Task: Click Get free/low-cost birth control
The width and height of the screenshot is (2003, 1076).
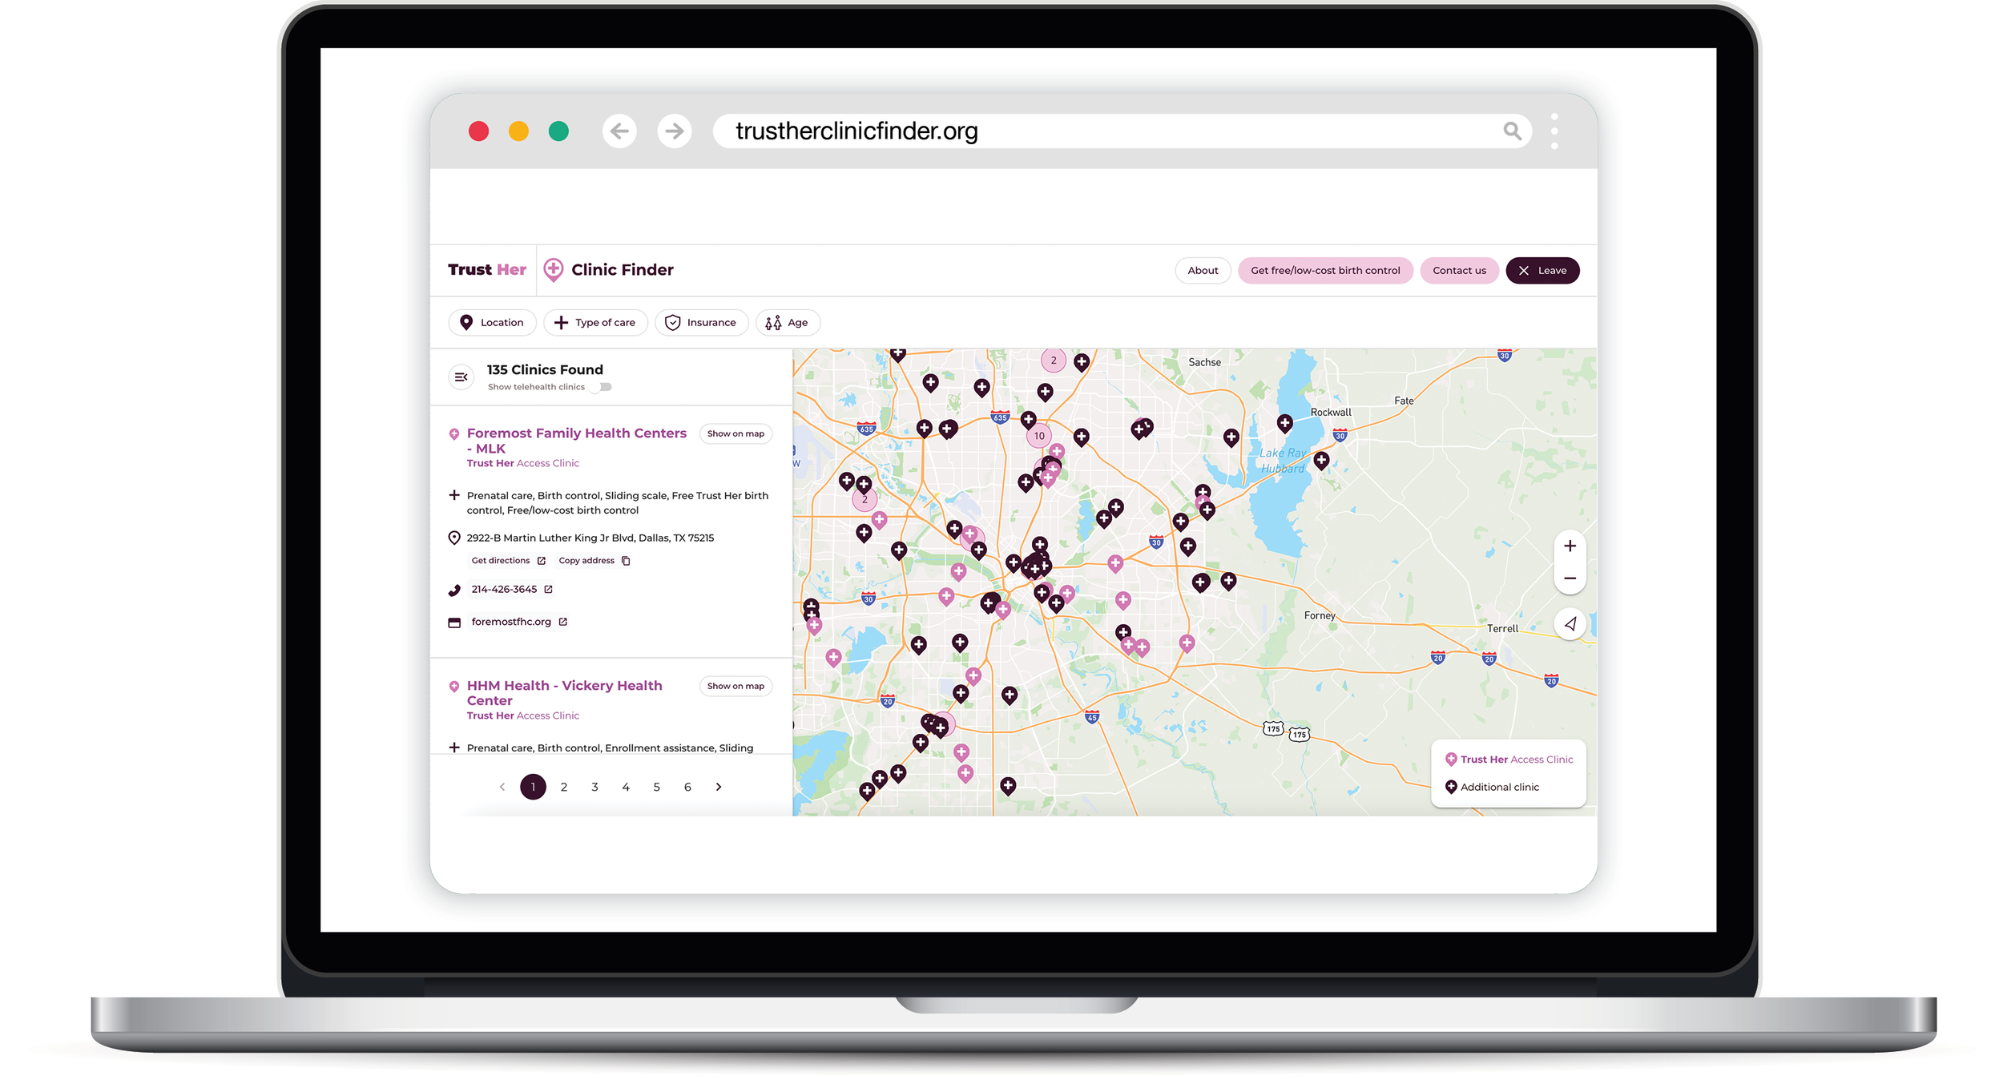Action: [1324, 271]
